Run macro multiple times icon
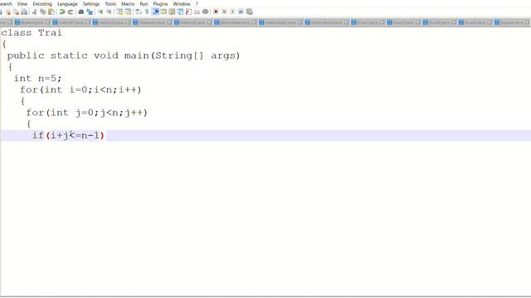This screenshot has height=298, width=531. click(241, 12)
